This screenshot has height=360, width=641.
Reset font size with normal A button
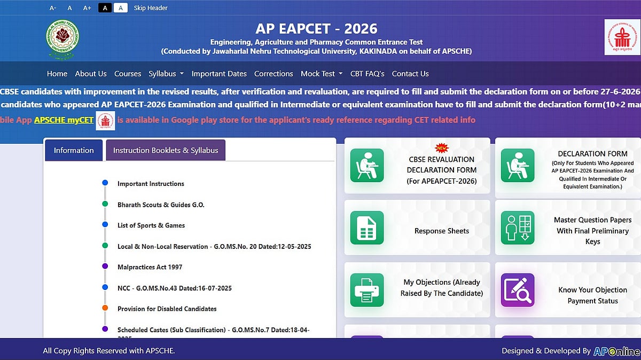pos(70,8)
